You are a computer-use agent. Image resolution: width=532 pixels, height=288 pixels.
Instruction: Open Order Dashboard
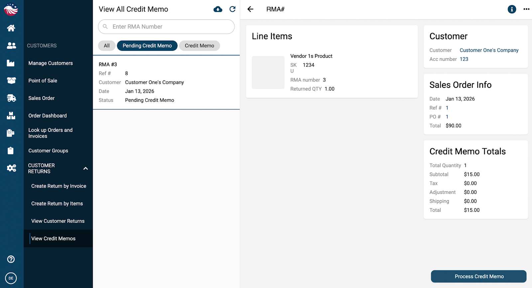48,115
